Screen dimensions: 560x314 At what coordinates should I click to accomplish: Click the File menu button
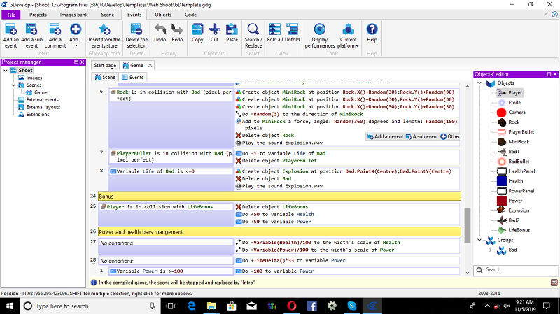tap(12, 14)
